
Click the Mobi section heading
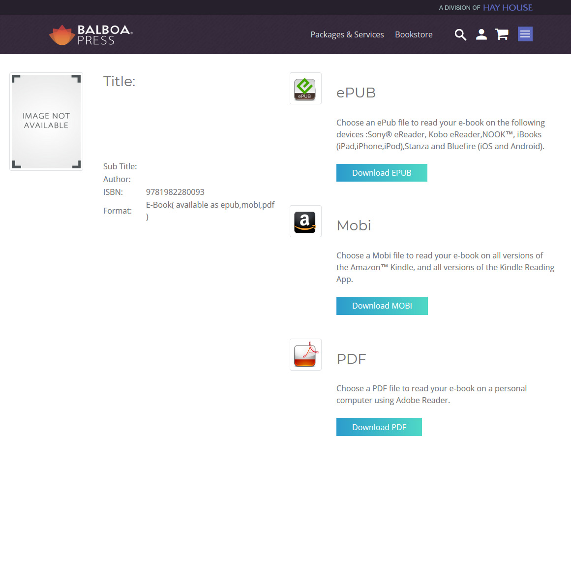click(x=354, y=225)
